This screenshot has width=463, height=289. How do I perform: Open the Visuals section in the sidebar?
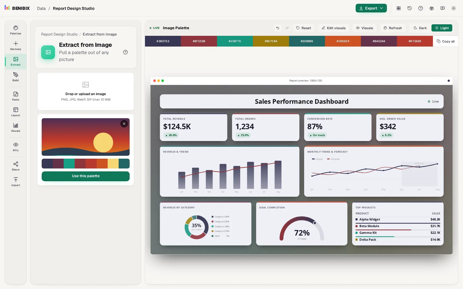click(16, 127)
